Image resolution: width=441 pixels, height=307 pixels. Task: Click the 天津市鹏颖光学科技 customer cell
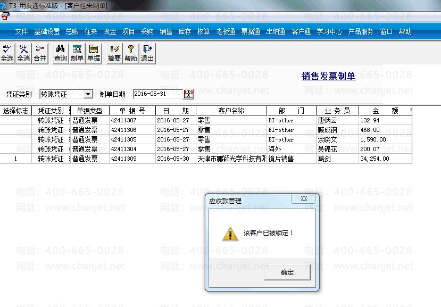pos(231,159)
